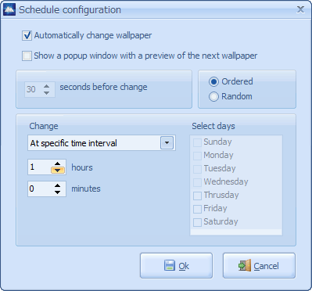Open the Change interval dropdown arrow
Image resolution: width=312 pixels, height=291 pixels.
pos(167,143)
